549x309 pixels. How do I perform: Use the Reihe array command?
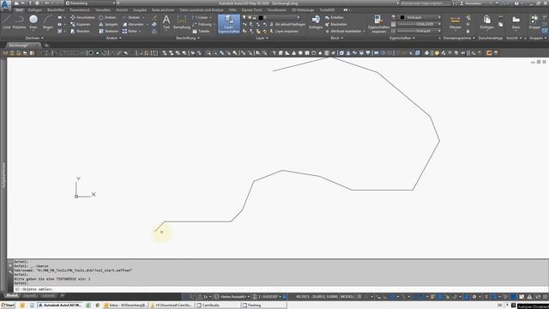click(130, 31)
